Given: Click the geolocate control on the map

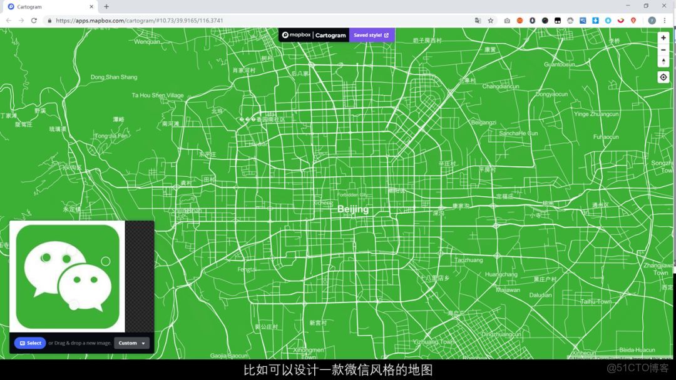Looking at the screenshot, I should tap(663, 77).
